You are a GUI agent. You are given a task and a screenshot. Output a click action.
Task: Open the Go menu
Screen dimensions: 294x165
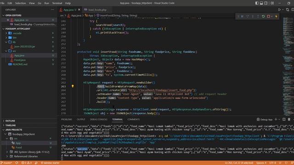click(x=40, y=3)
